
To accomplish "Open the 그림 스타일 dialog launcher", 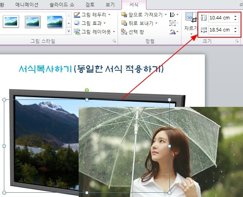I will click(x=114, y=41).
